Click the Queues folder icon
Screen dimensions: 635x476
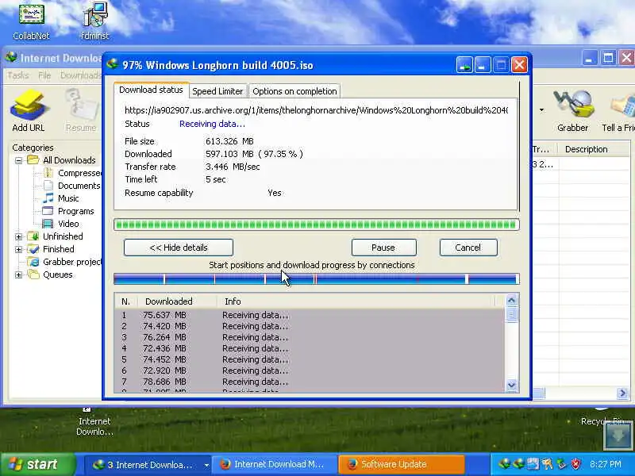pos(33,274)
